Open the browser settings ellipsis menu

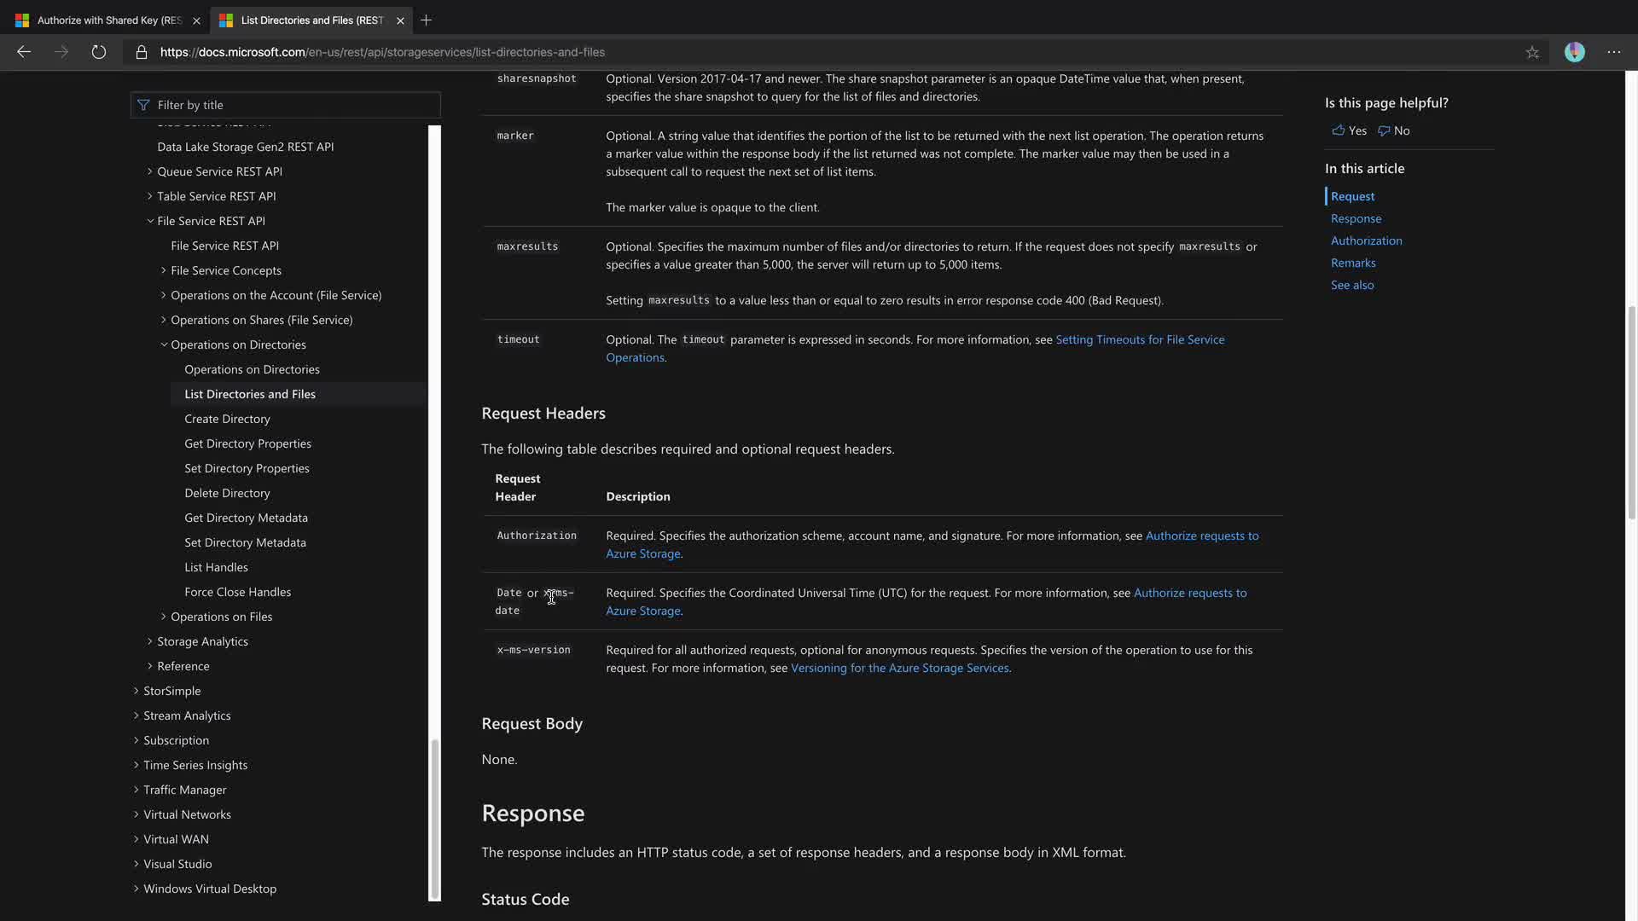(1613, 52)
